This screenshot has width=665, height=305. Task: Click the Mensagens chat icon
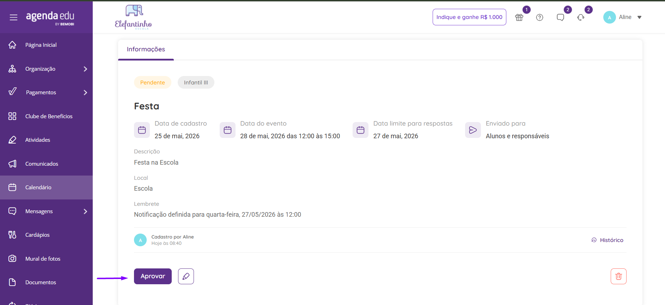[12, 211]
